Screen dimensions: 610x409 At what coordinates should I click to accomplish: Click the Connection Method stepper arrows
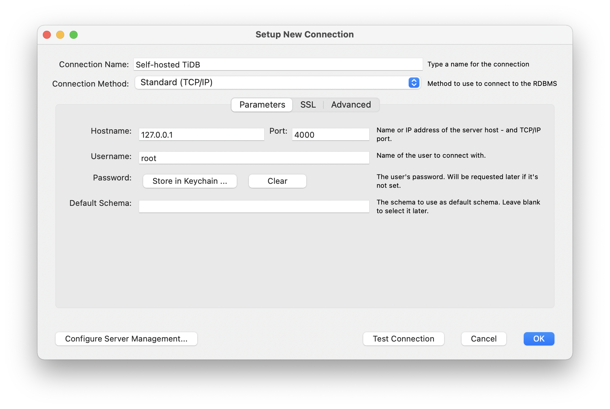pos(414,83)
